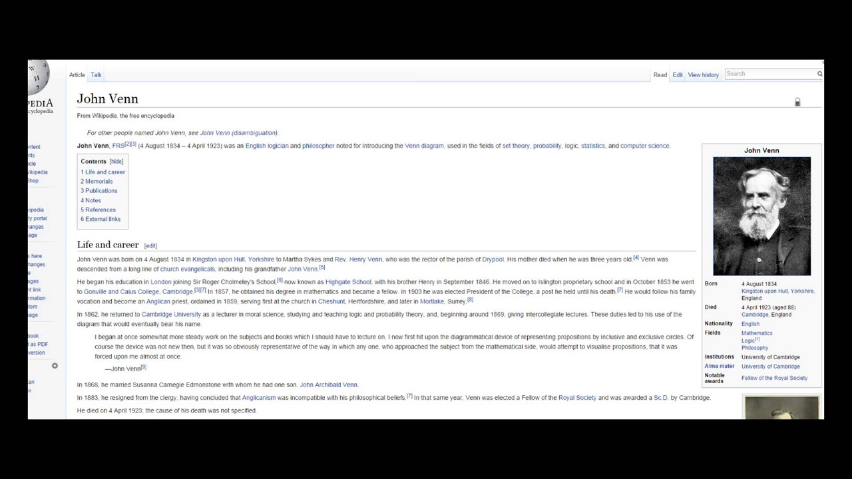Open the Drypool link
Screen dimensions: 852x479
(x=493, y=259)
